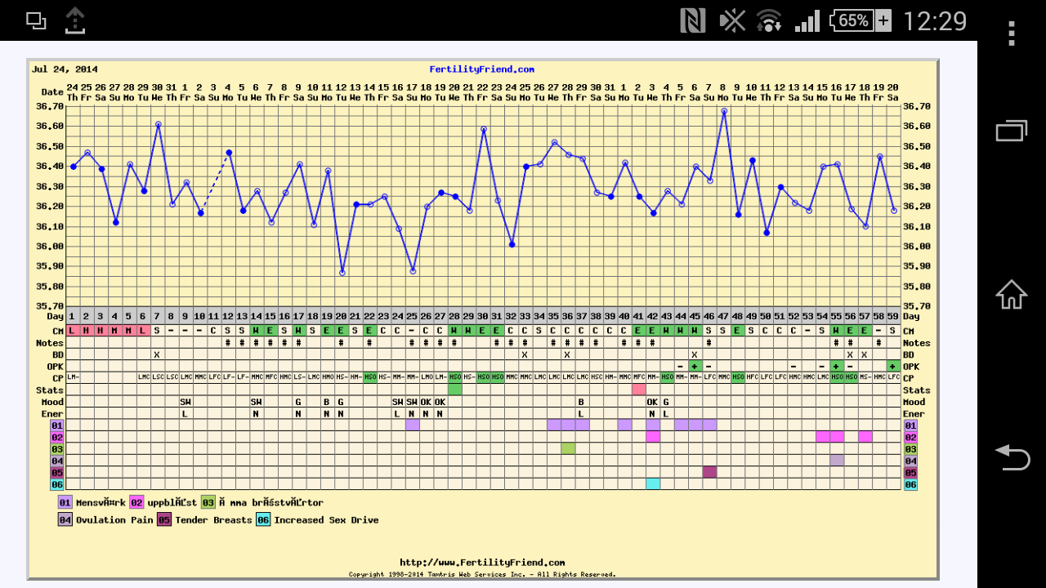This screenshot has width=1046, height=588.
Task: Tap the battery 65% indicator
Action: tap(860, 20)
